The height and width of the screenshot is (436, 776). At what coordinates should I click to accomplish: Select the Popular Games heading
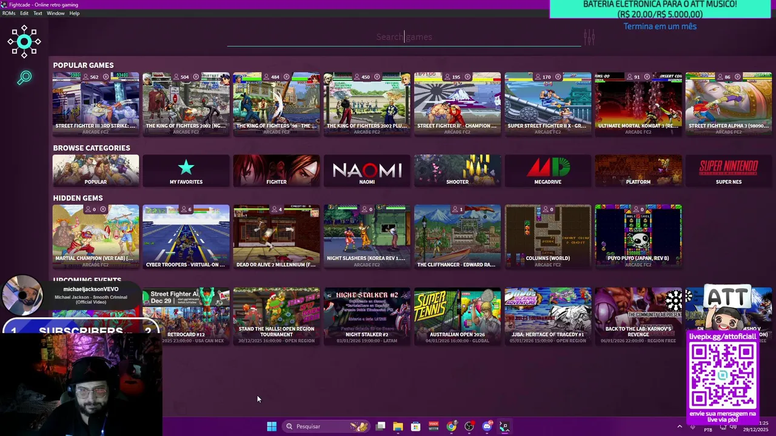tap(83, 65)
